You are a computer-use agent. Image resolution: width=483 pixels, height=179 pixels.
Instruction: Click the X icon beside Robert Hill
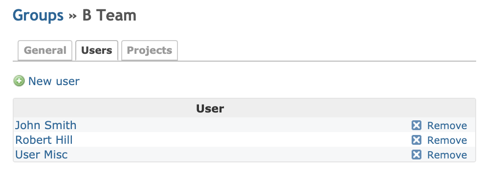(416, 140)
